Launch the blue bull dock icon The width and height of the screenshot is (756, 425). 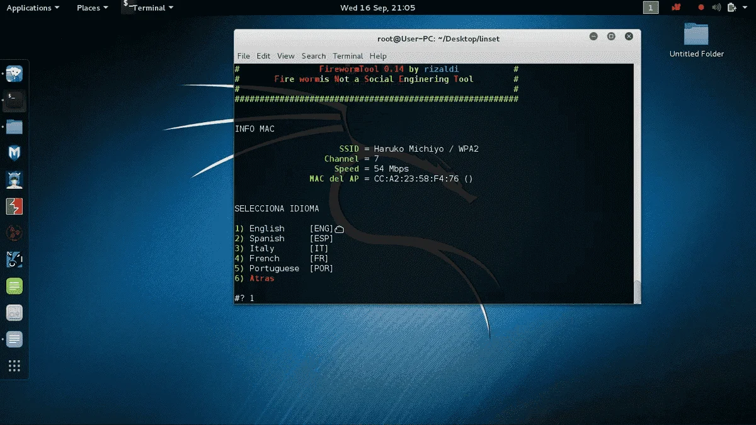pos(14,259)
